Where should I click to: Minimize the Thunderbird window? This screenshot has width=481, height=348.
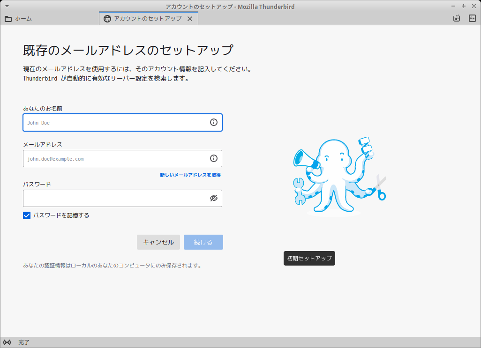453,6
